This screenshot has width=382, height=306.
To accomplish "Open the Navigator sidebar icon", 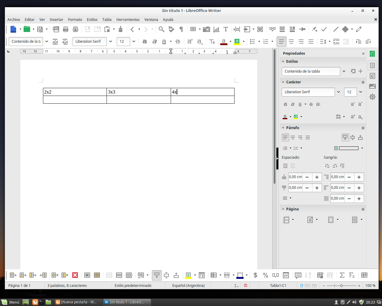I will [x=372, y=97].
